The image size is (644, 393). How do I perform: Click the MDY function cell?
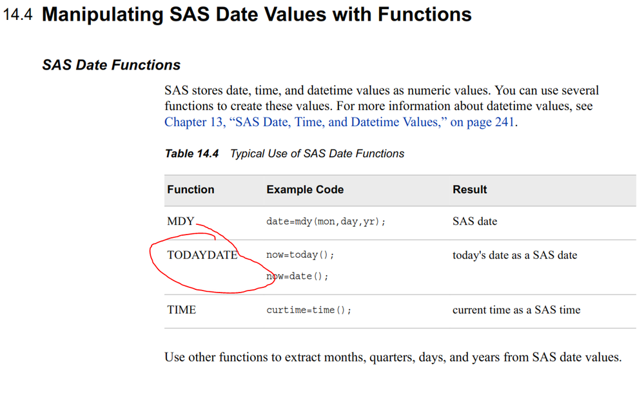[x=181, y=221]
